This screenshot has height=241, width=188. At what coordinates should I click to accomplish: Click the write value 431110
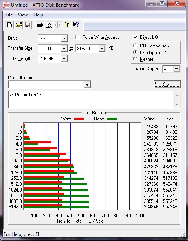pyautogui.click(x=151, y=172)
